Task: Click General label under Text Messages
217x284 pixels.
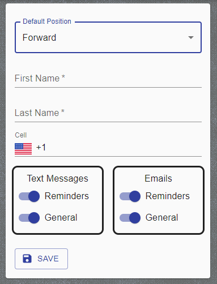Action: 61,217
